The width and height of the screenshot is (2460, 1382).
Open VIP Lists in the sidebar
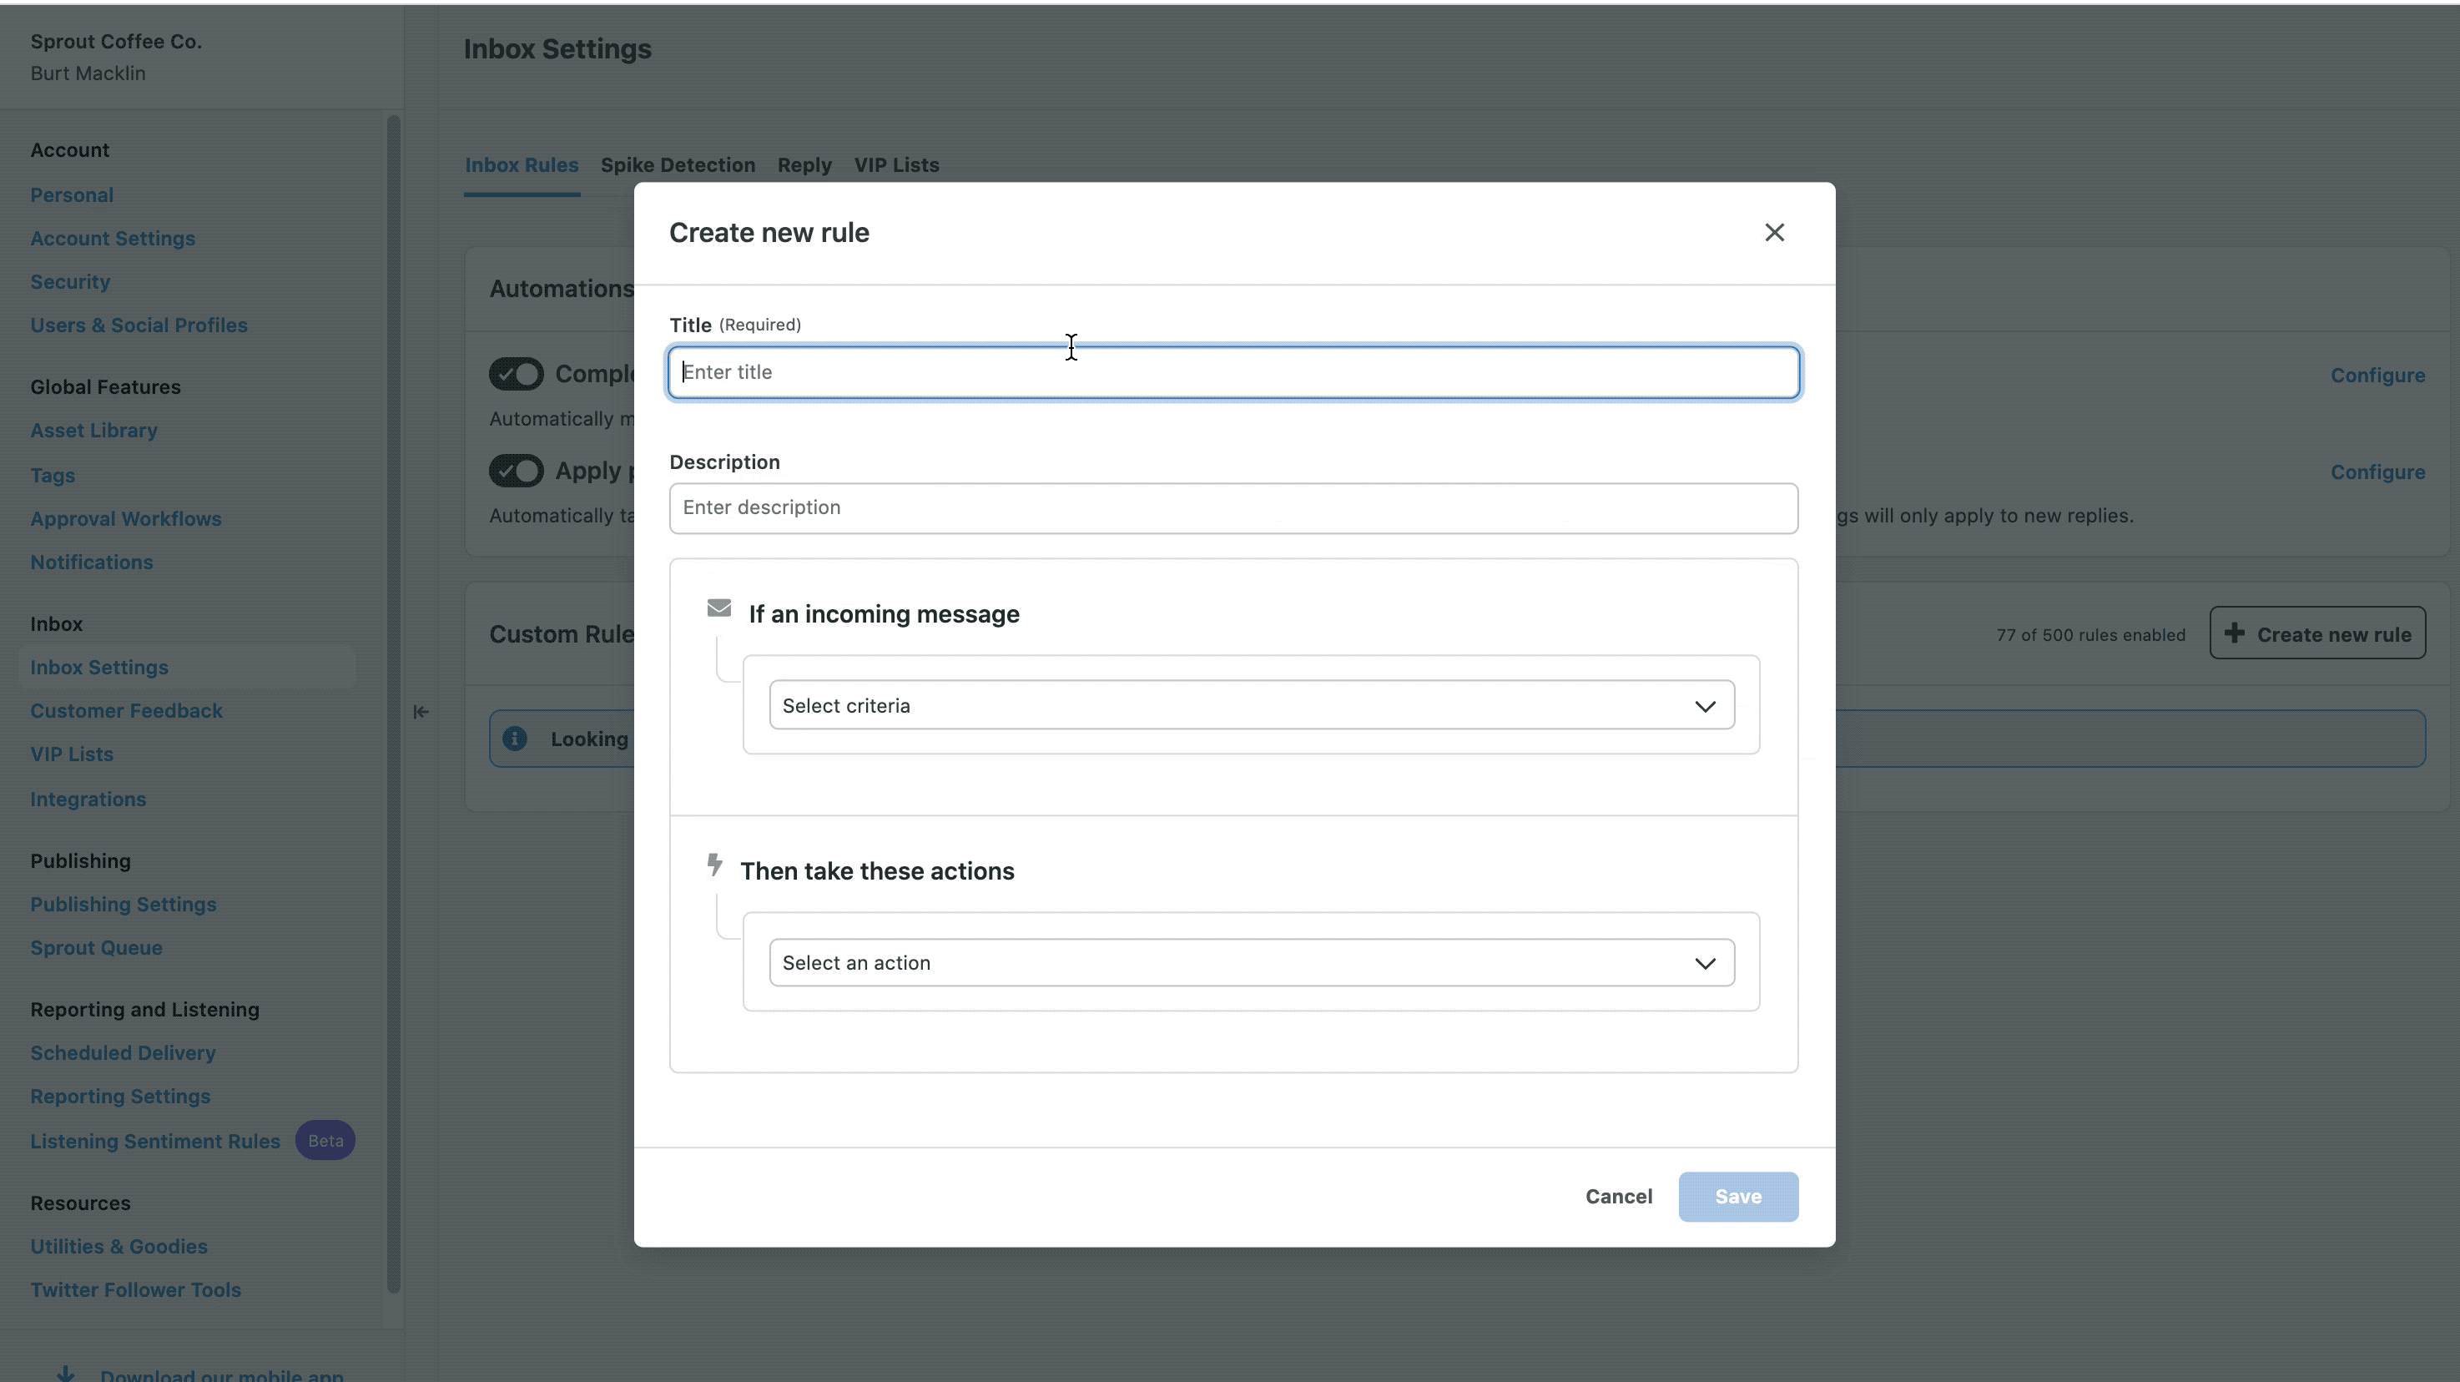tap(72, 754)
